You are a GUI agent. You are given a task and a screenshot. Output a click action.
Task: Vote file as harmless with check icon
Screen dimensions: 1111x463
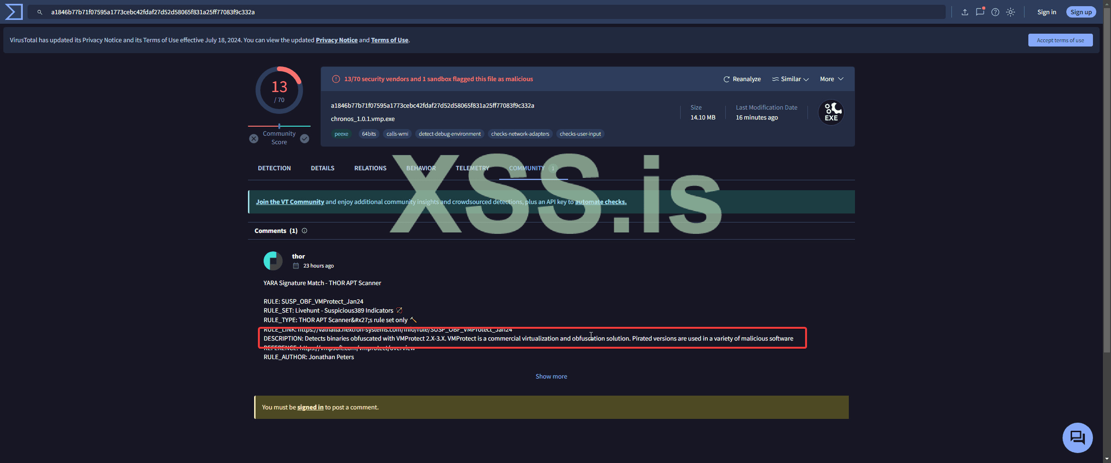304,139
